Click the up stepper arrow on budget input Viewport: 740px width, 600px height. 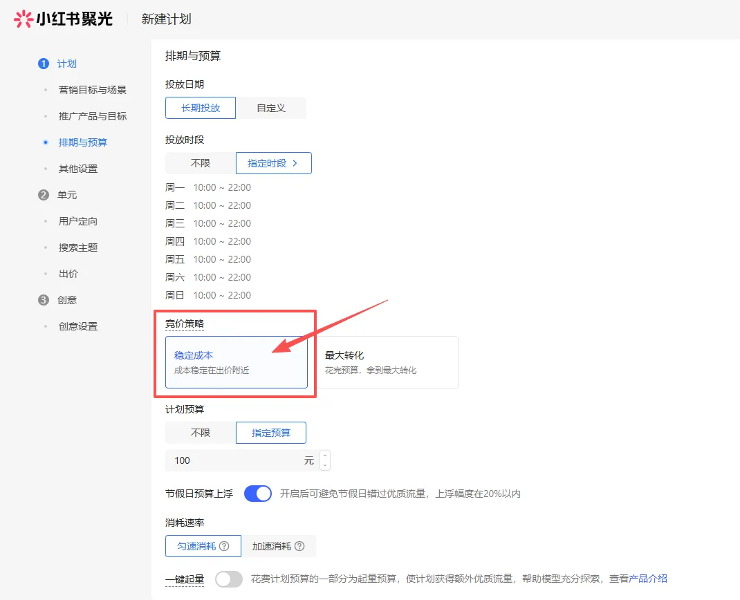(x=325, y=456)
